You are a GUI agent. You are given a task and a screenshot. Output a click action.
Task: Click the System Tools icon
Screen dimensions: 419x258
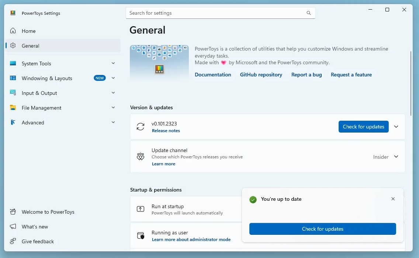(13, 63)
